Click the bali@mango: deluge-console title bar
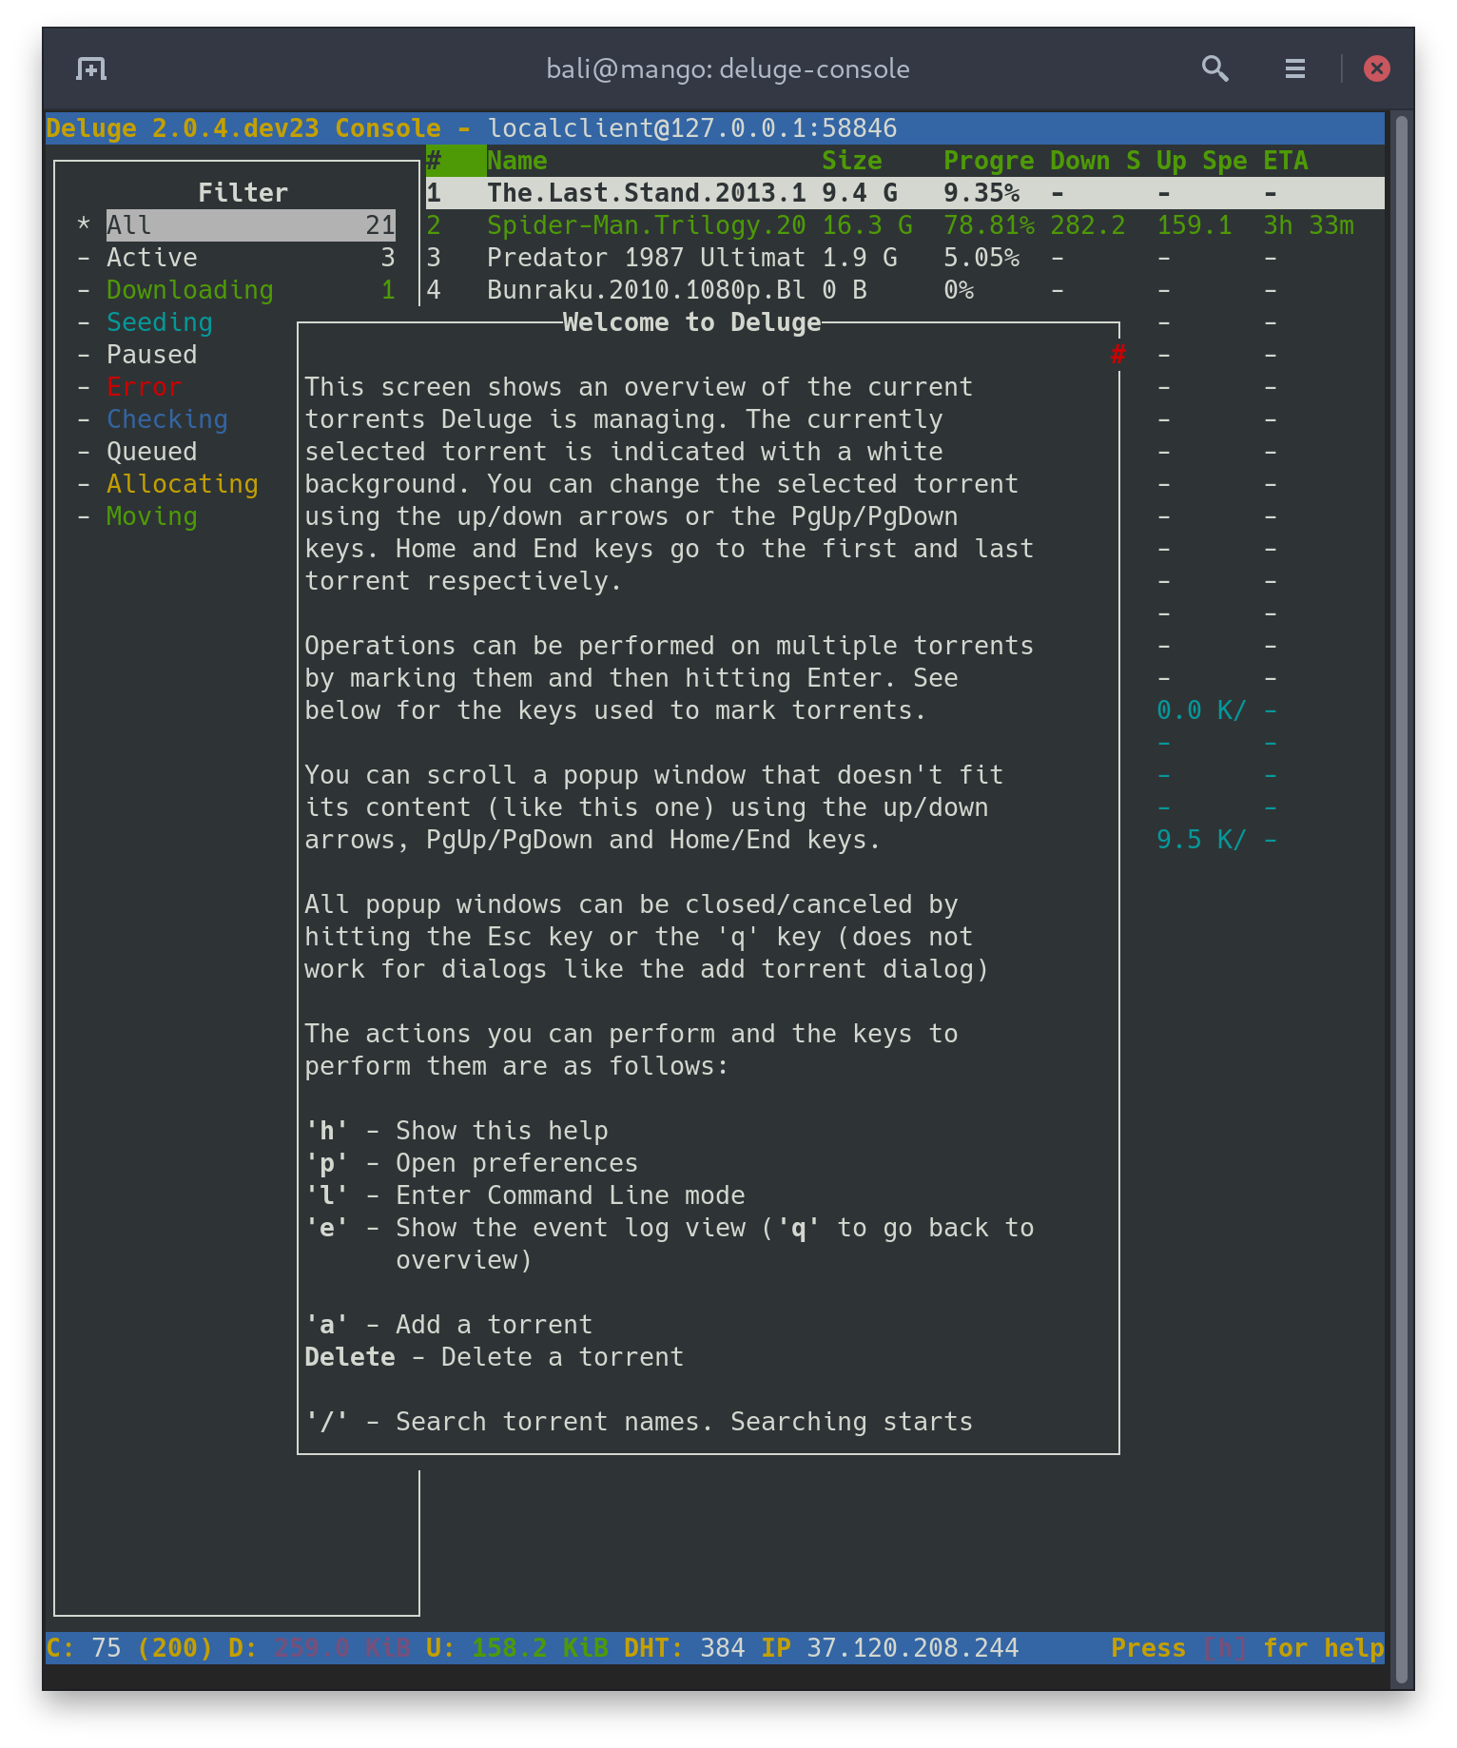 coord(728,68)
